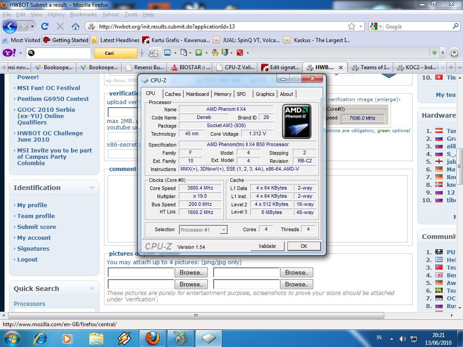Open the Yahoo! logo dropdown arrow
Image resolution: width=463 pixels, height=347 pixels.
click(20, 53)
